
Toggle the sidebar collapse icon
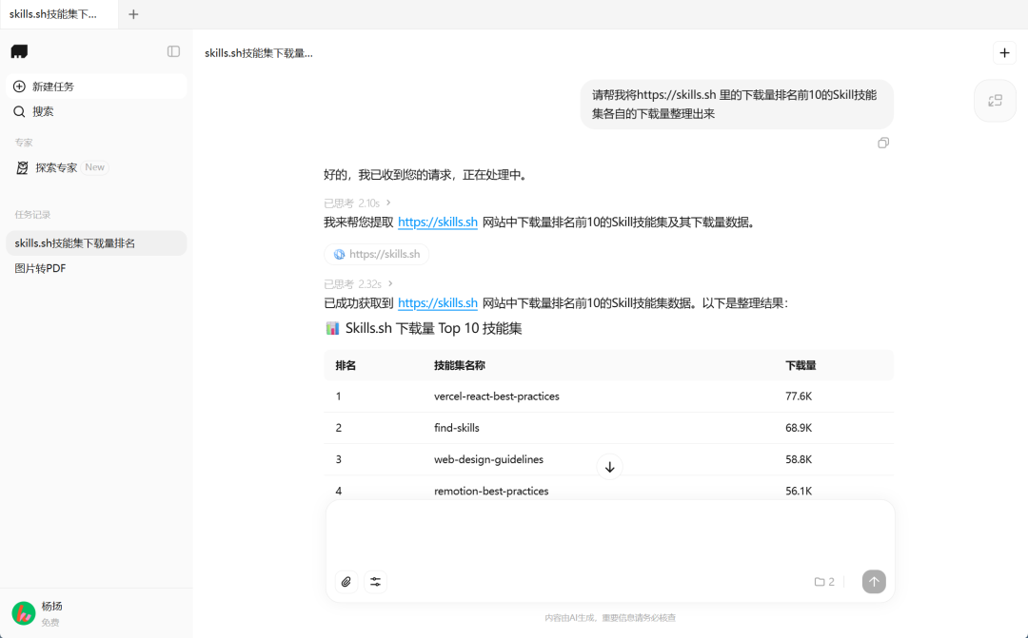(173, 51)
